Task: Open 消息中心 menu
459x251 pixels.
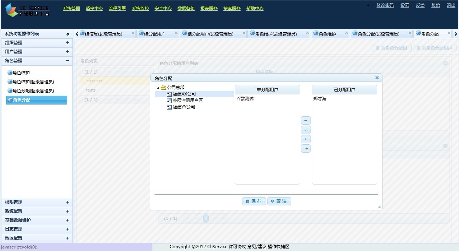Action: [x=94, y=9]
